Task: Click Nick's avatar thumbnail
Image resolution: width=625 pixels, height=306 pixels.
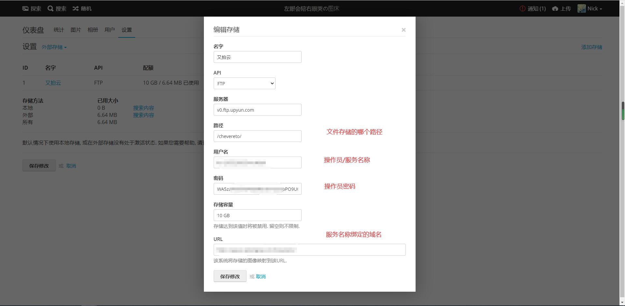Action: [x=581, y=8]
